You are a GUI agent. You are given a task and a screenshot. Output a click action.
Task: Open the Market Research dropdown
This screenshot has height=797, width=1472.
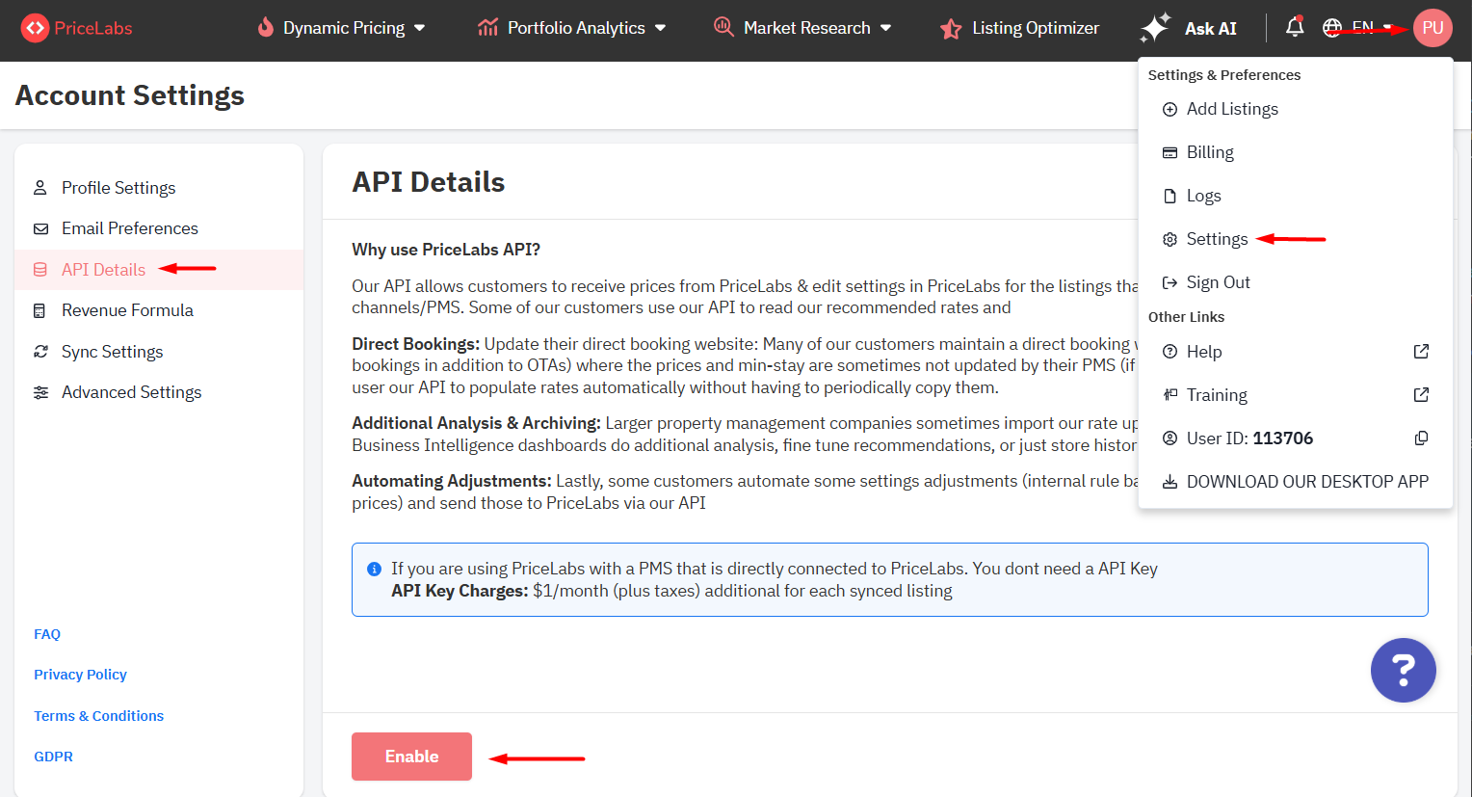(802, 28)
